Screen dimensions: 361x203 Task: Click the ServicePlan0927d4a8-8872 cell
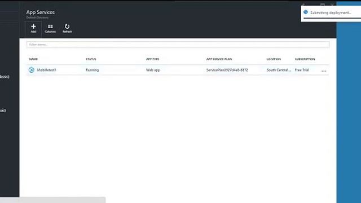pos(227,70)
